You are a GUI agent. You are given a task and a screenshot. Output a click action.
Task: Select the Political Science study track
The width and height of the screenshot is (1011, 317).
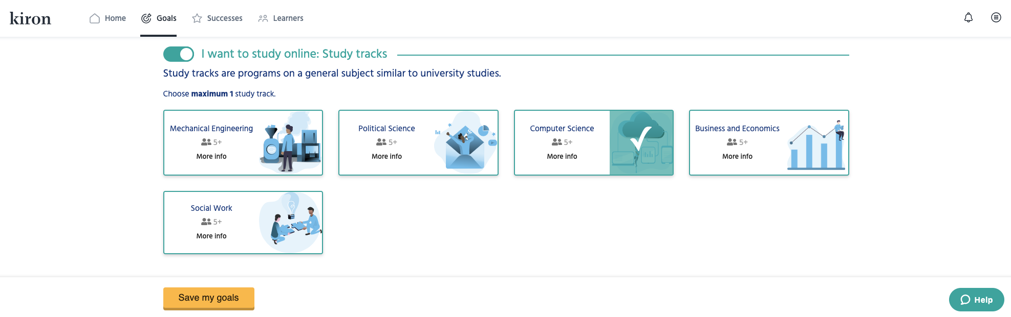[x=418, y=142]
